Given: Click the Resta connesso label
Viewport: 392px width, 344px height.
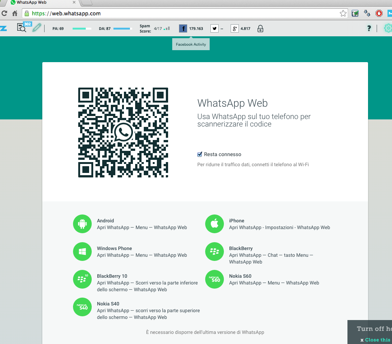Looking at the screenshot, I should [x=222, y=154].
